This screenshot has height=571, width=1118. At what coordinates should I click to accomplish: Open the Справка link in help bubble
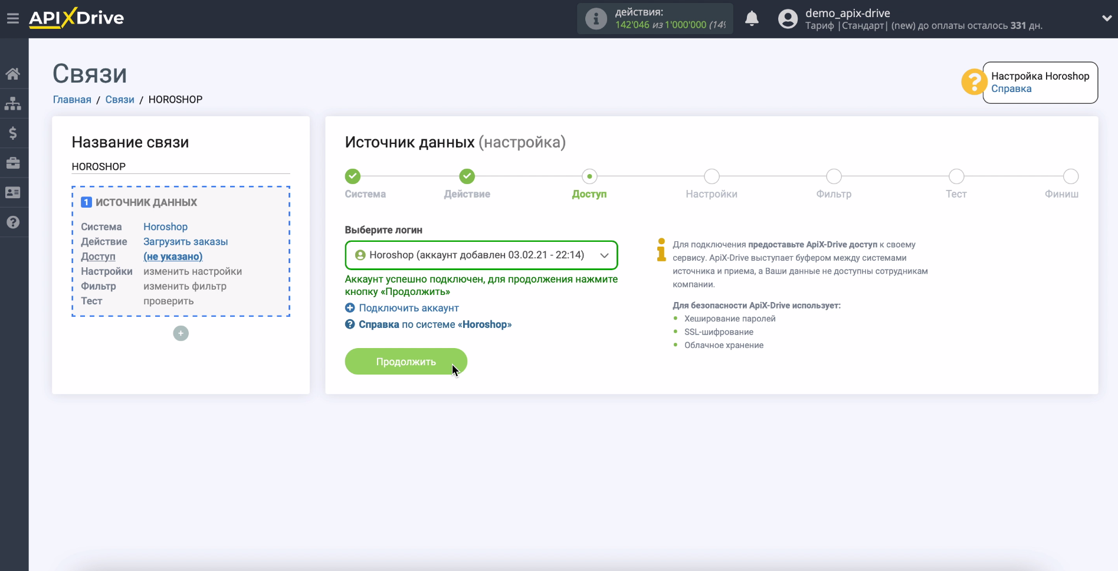click(1011, 89)
